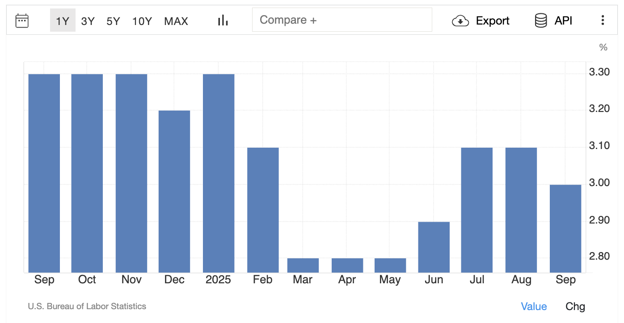Click the API text label
Image resolution: width=624 pixels, height=323 pixels.
tap(563, 21)
